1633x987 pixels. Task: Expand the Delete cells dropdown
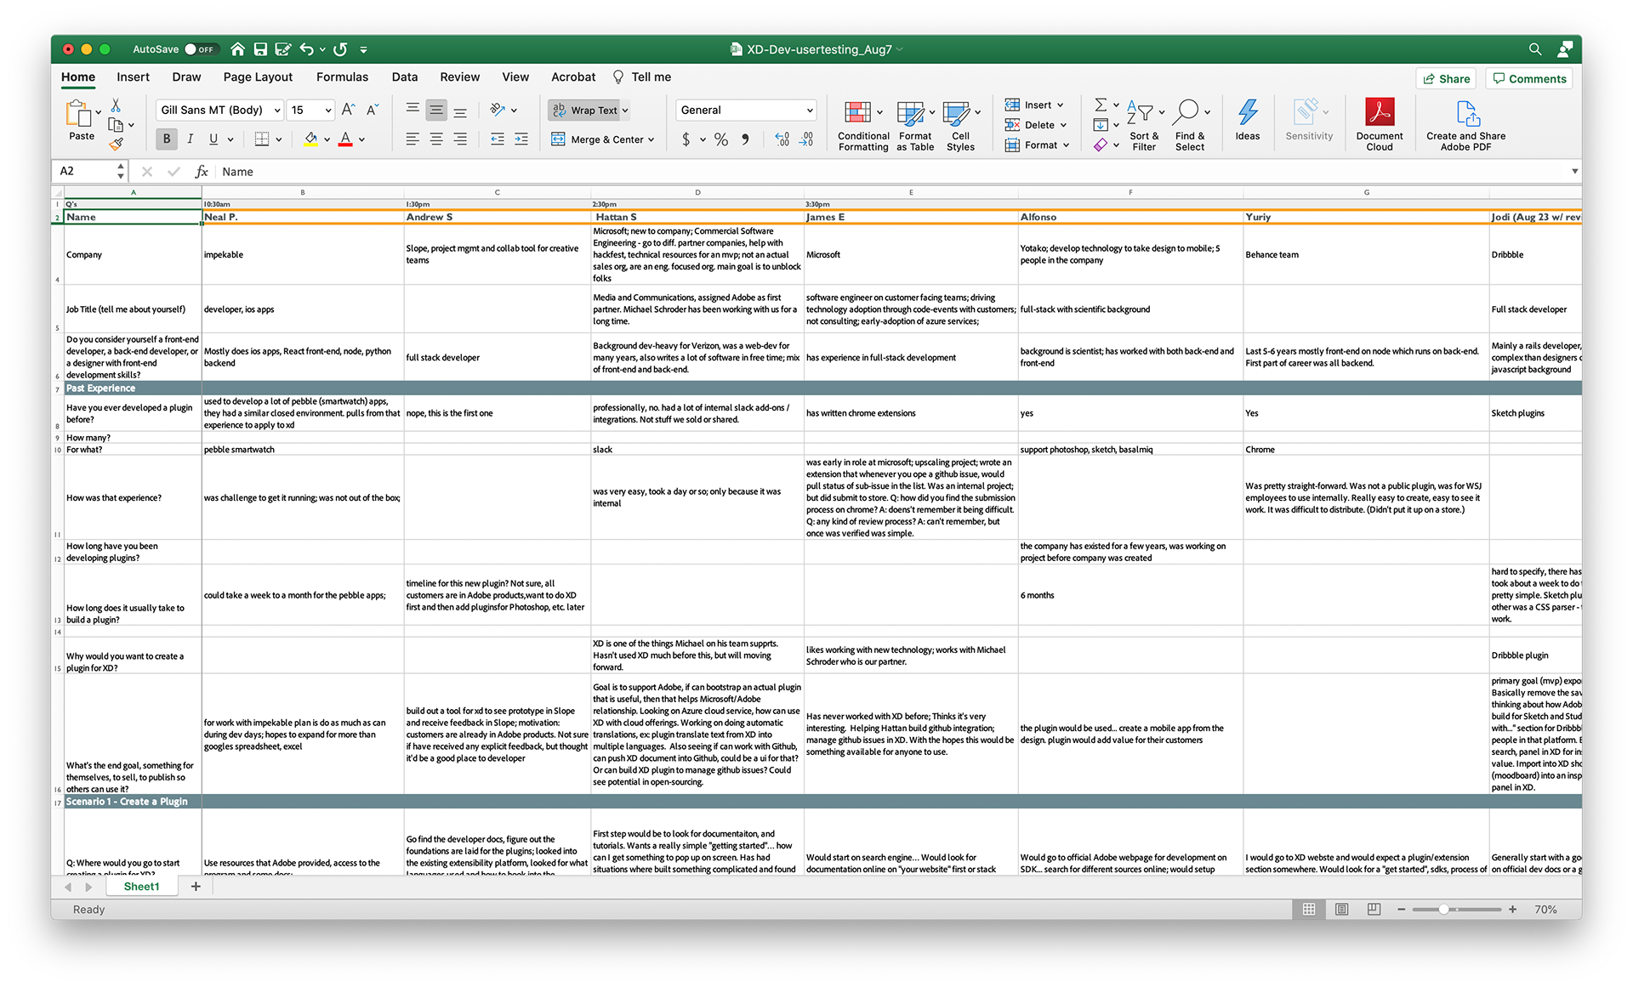[1063, 125]
